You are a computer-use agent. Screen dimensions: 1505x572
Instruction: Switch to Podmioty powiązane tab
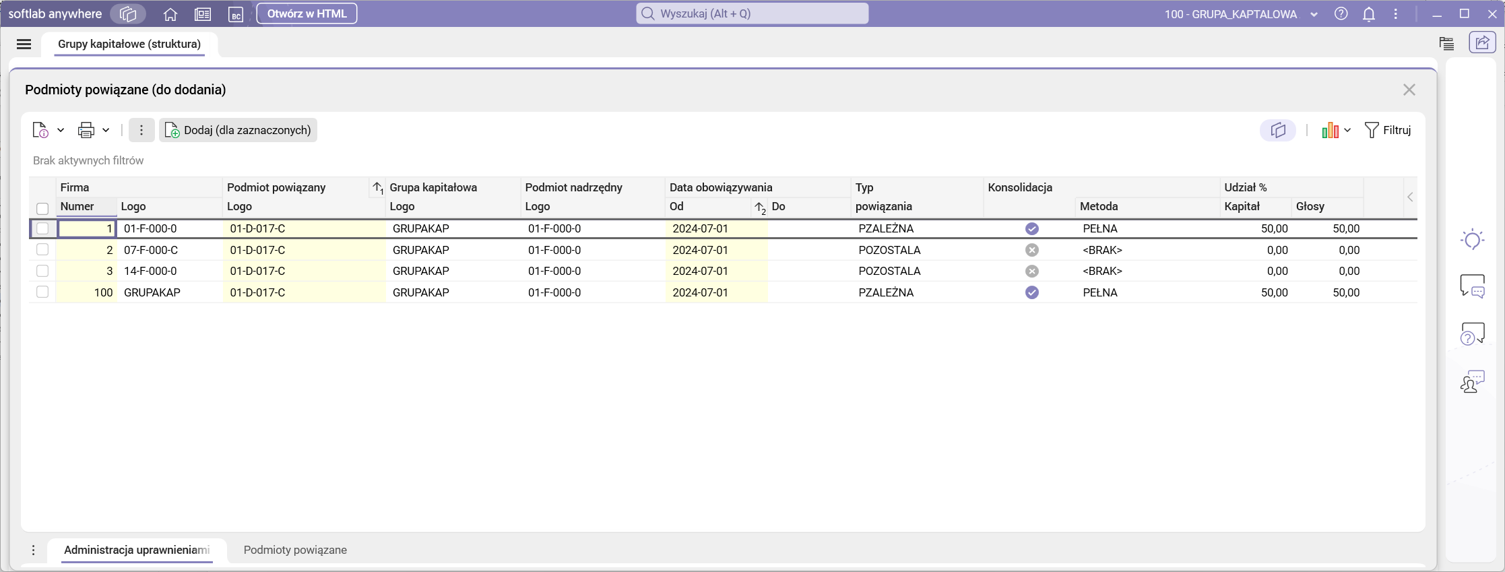click(295, 550)
